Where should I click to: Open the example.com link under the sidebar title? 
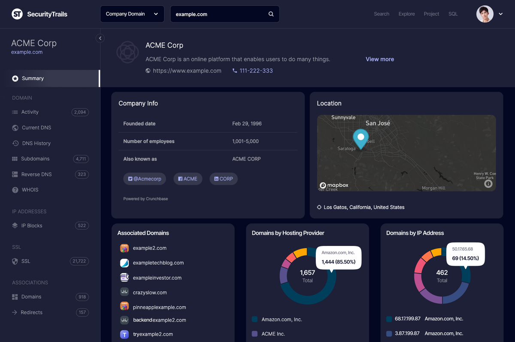(x=27, y=52)
